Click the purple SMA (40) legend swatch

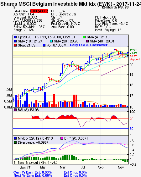(x=87, y=41)
